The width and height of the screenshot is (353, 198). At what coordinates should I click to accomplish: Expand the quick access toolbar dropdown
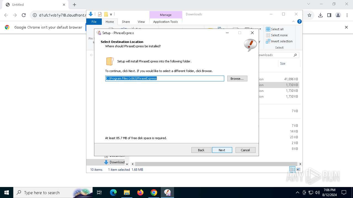point(111,14)
